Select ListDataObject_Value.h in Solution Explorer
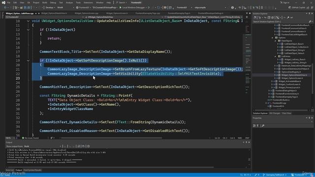Viewport: 315px width, 177px height. coord(294,53)
